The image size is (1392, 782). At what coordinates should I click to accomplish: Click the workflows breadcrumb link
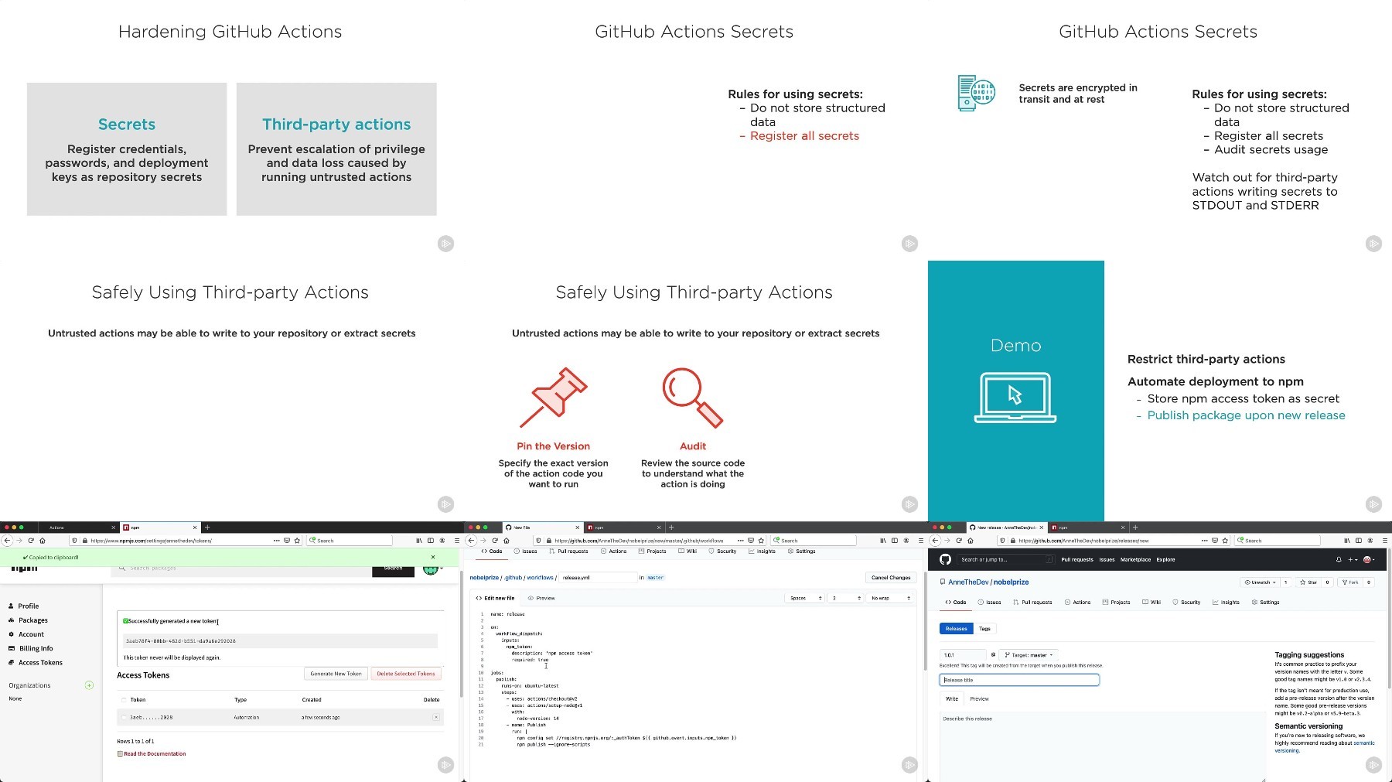tap(540, 578)
